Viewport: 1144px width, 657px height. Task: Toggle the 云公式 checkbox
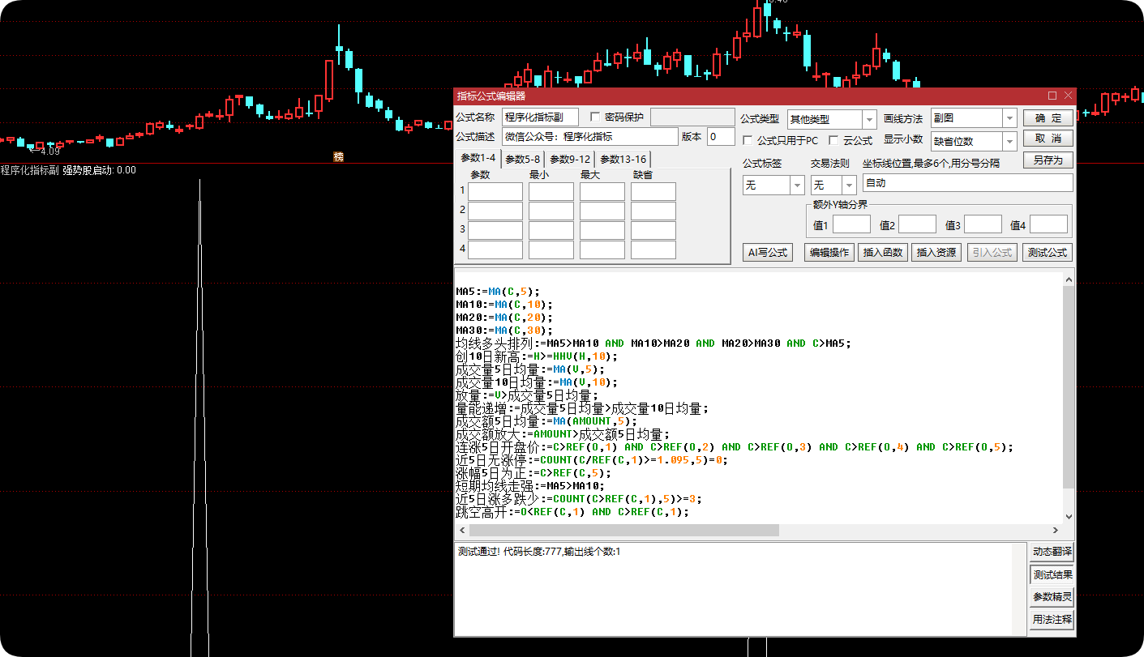point(834,140)
